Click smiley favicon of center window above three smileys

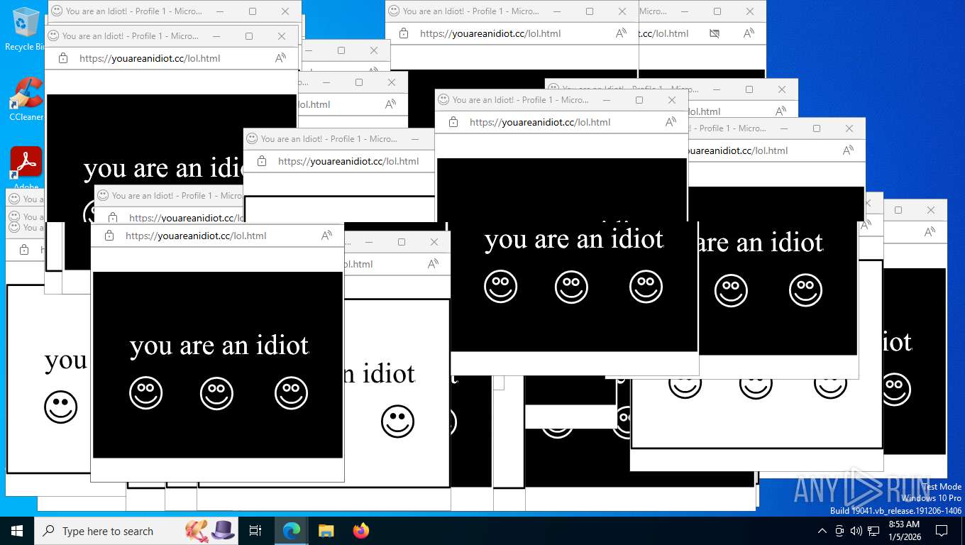click(x=443, y=100)
